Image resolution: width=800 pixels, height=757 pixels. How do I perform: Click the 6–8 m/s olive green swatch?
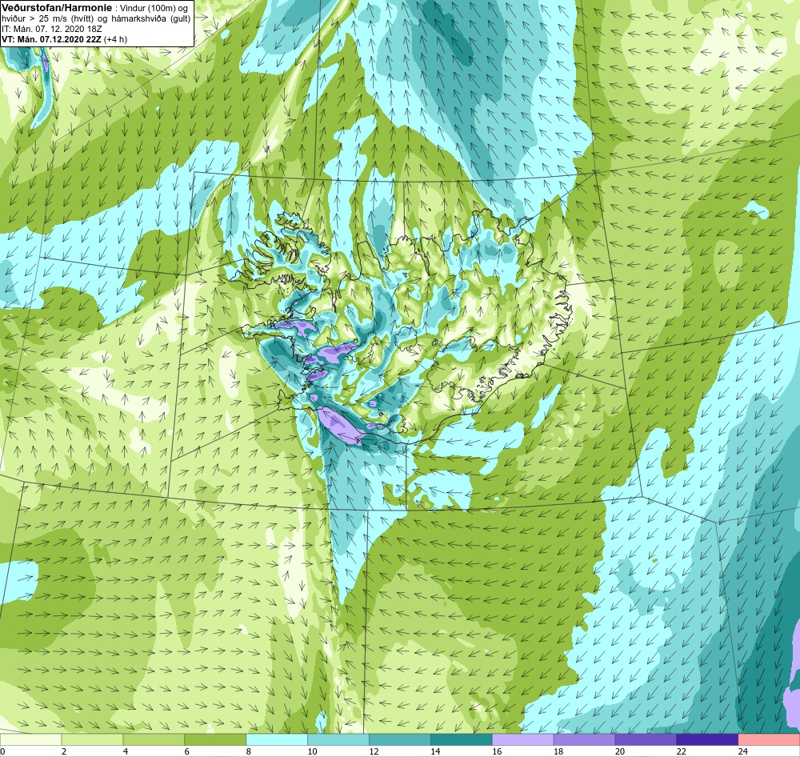click(x=215, y=739)
